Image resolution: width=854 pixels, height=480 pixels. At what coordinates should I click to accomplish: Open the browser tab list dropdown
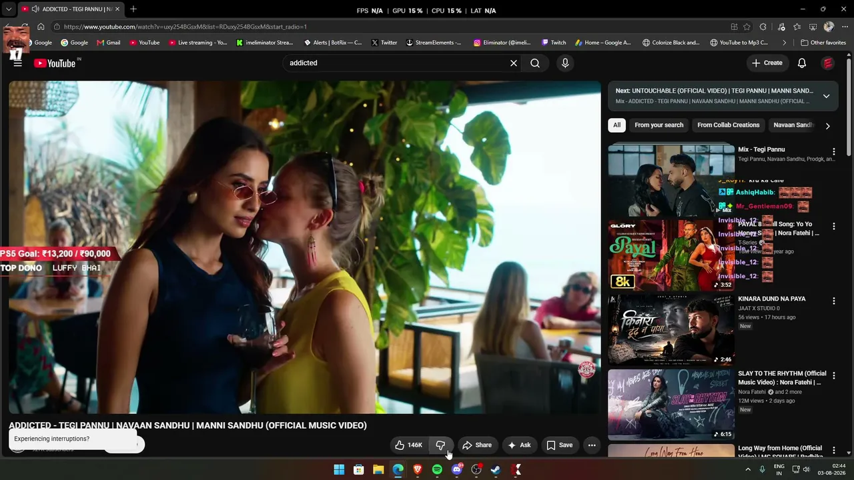(9, 9)
